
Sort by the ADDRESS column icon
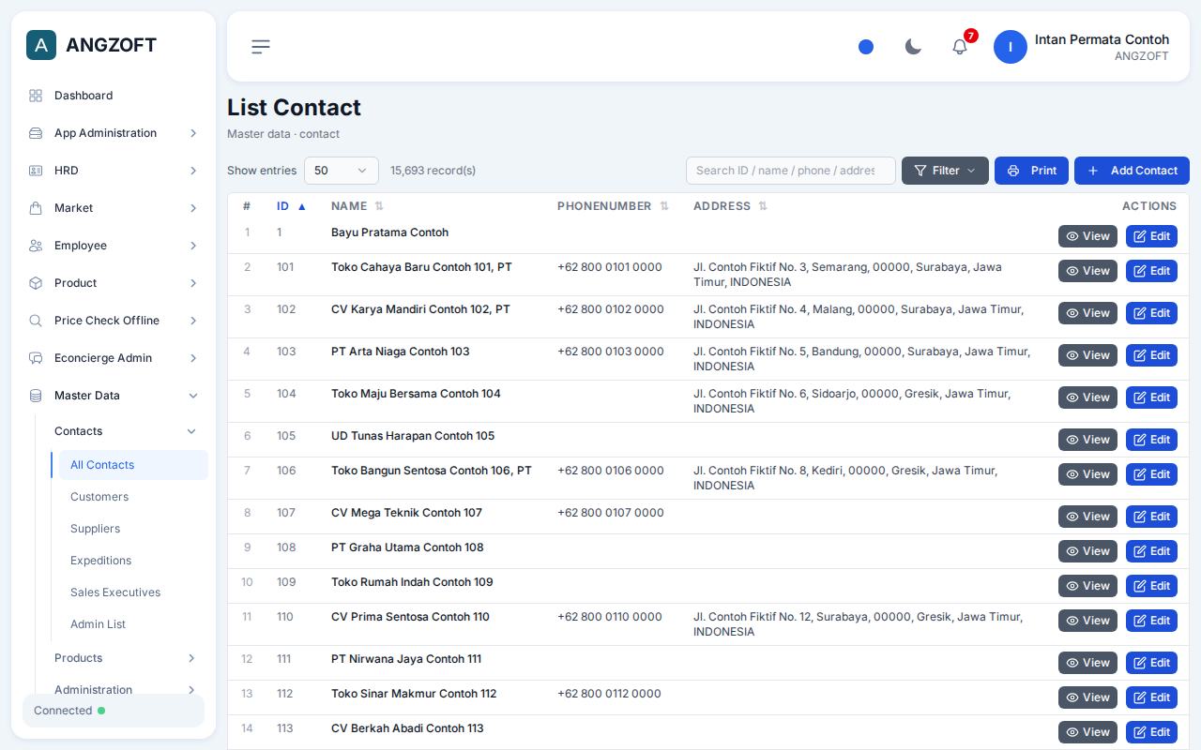(x=763, y=206)
